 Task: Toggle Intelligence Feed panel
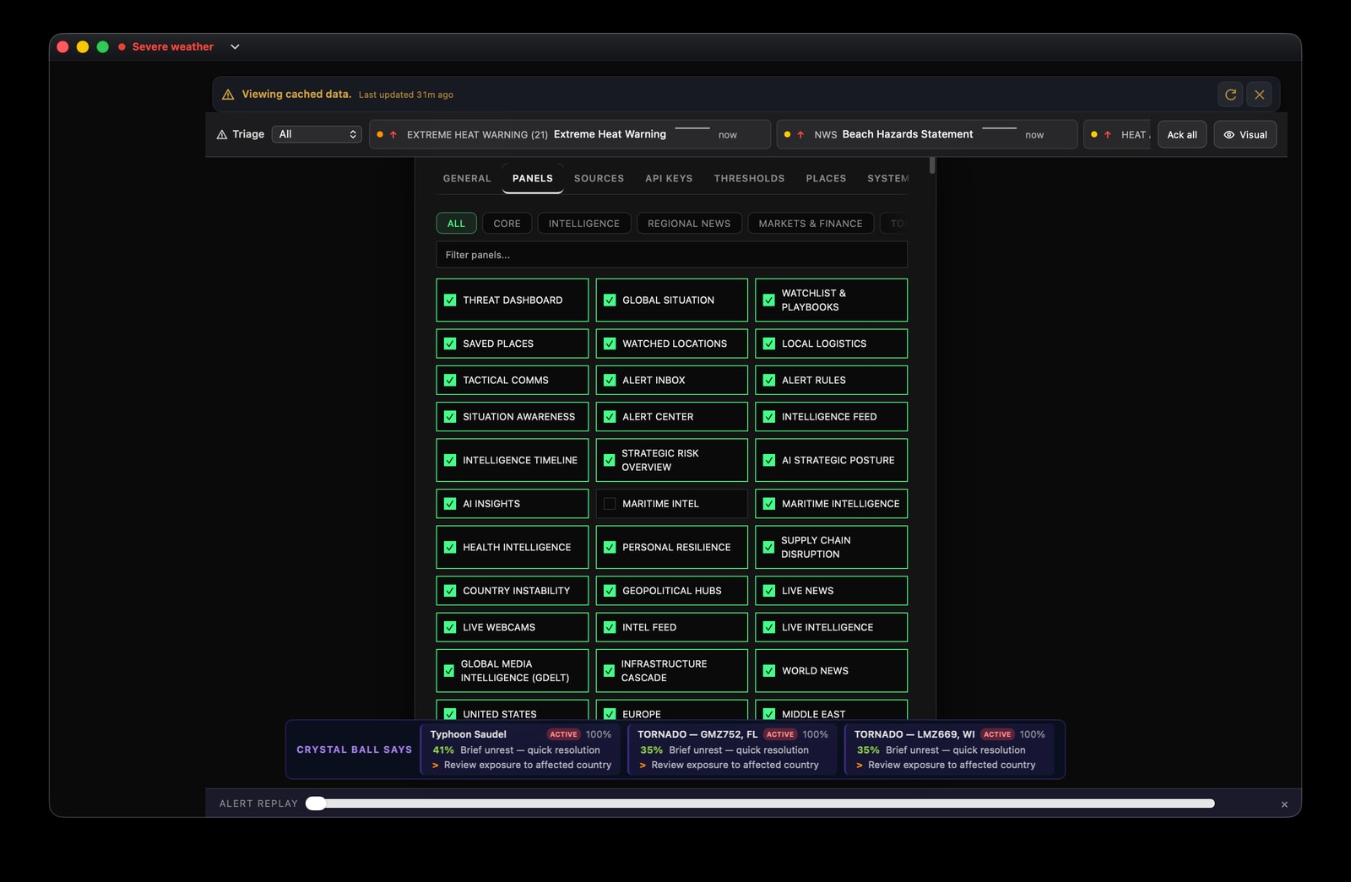coord(769,417)
